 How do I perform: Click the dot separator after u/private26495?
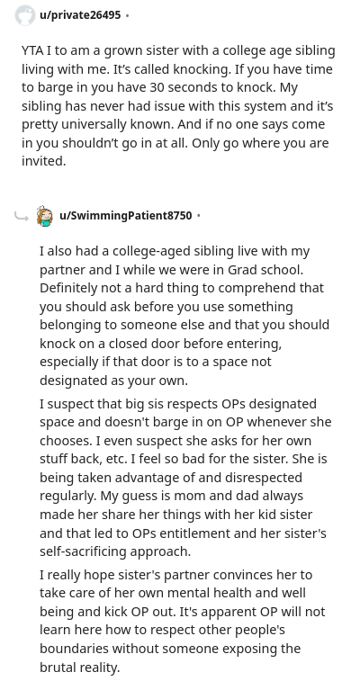(128, 15)
